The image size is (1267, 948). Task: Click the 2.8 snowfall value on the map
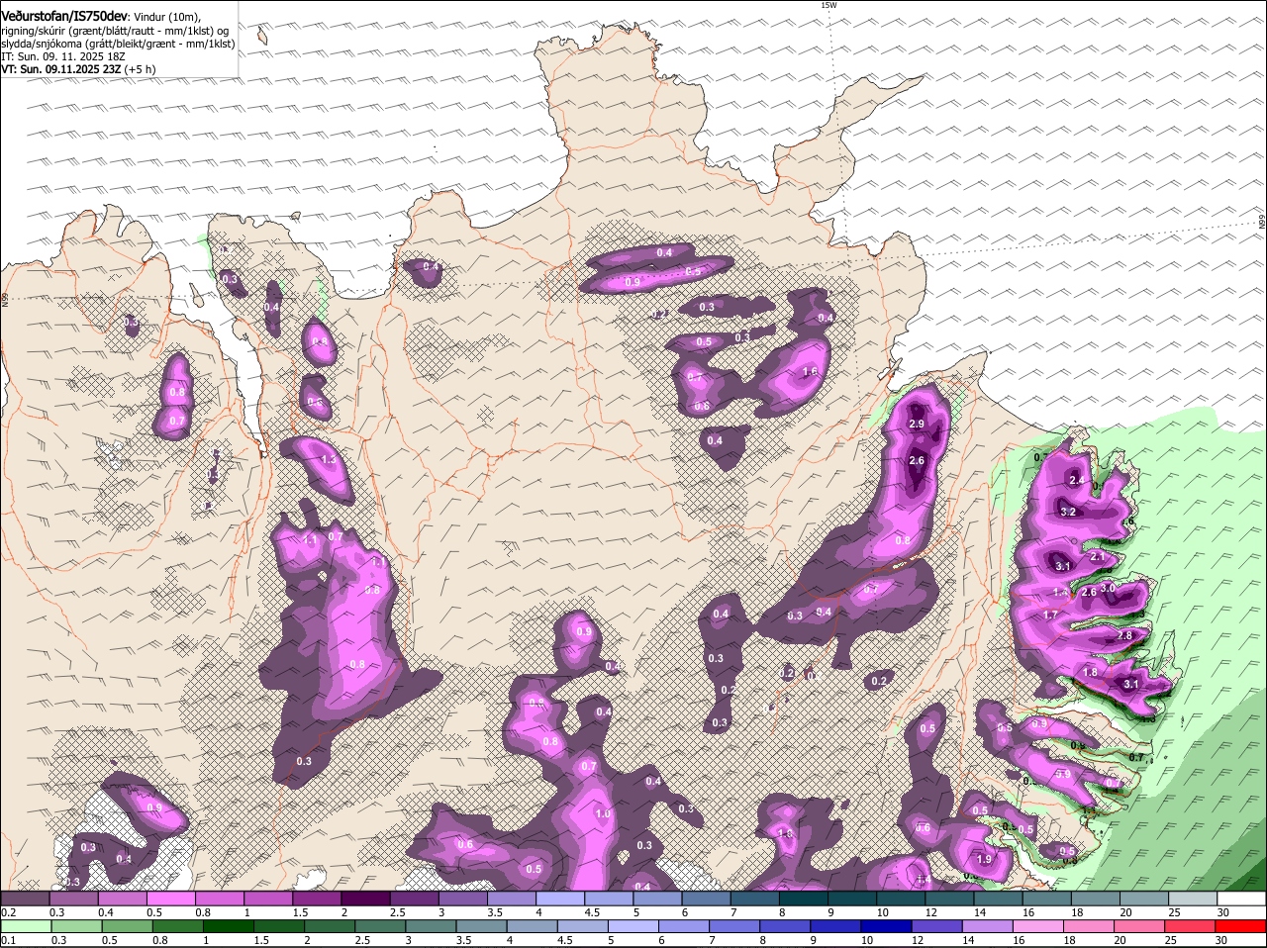click(1124, 635)
